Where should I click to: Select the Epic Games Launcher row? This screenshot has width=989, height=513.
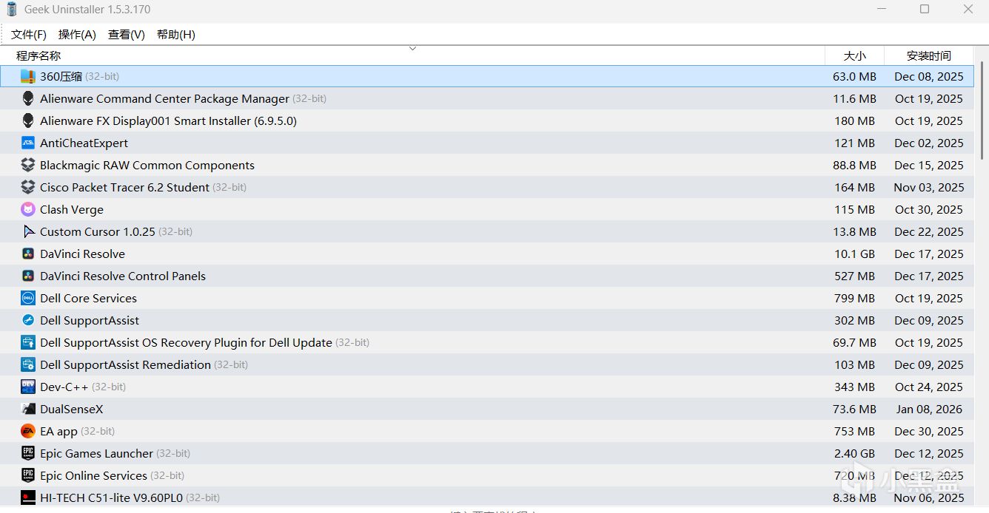tap(487, 453)
